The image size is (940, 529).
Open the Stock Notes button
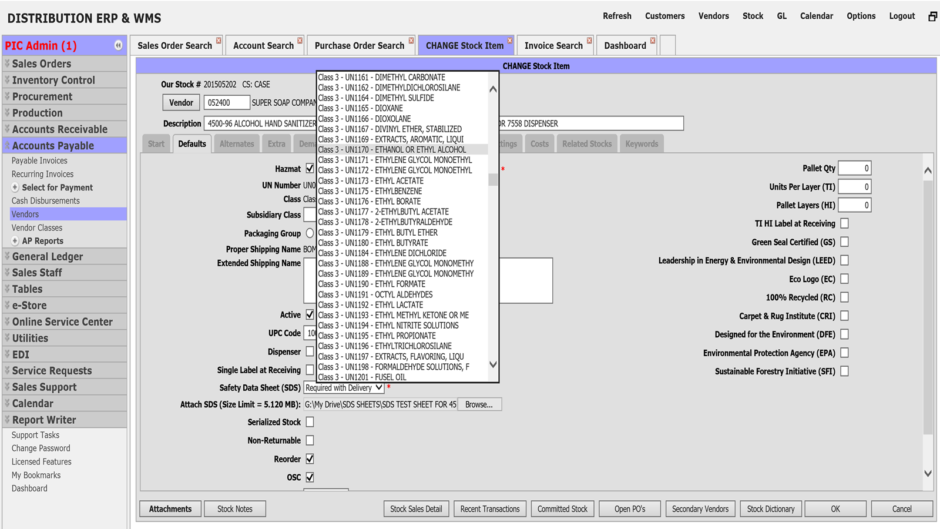235,509
